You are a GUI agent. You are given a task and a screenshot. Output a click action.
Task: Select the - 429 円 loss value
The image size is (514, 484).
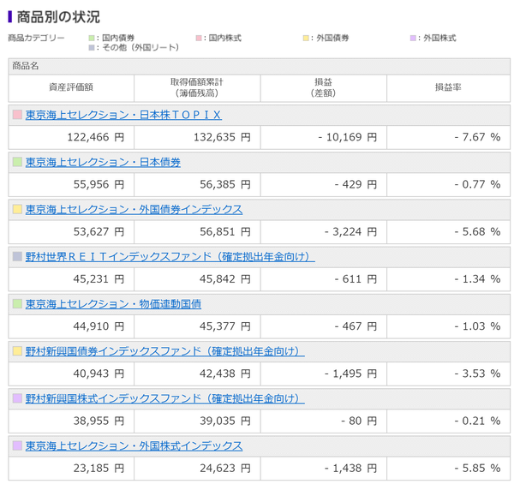356,184
